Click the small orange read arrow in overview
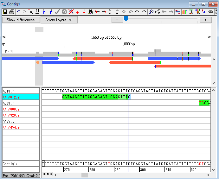219x179 pixels. 37,62
